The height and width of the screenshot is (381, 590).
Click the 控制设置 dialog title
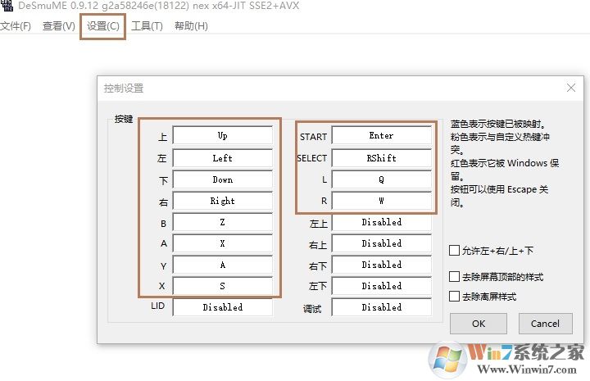(124, 88)
